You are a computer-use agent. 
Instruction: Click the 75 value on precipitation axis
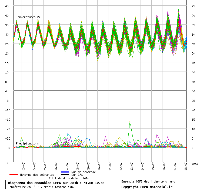pyautogui.click(x=193, y=6)
